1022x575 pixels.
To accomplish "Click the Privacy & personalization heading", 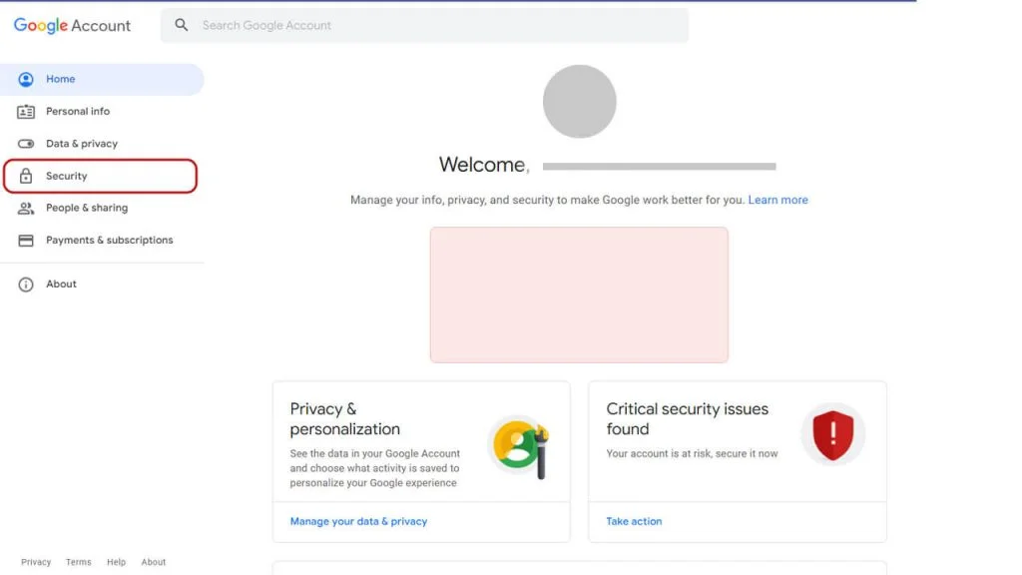I will coord(344,419).
